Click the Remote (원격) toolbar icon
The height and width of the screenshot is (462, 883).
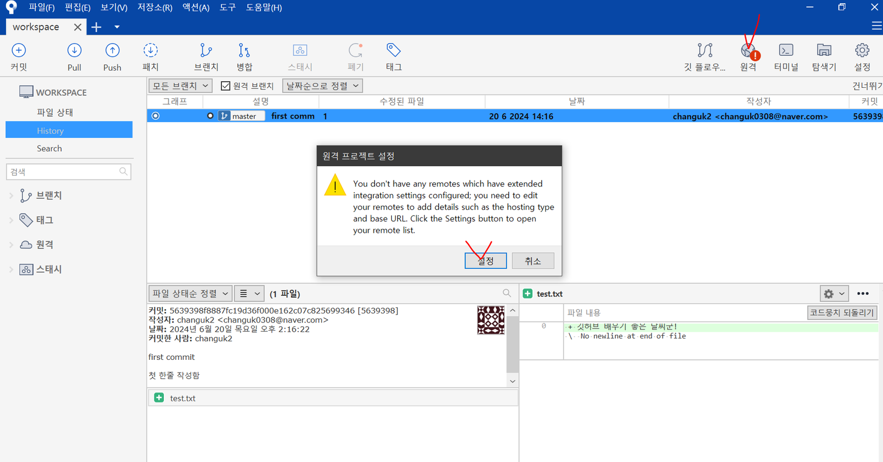point(749,51)
